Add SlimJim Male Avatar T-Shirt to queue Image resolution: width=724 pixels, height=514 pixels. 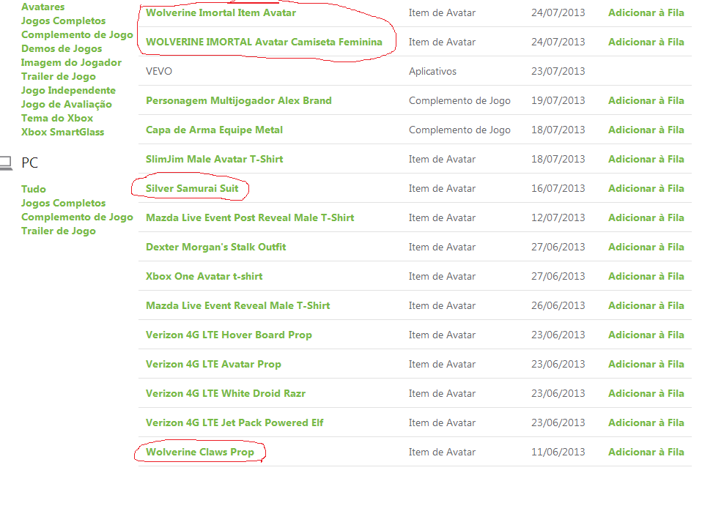point(646,159)
